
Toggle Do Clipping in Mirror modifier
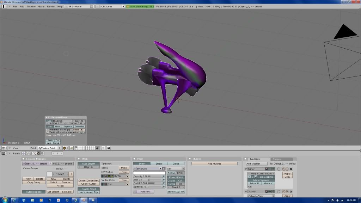pyautogui.click(x=266, y=177)
